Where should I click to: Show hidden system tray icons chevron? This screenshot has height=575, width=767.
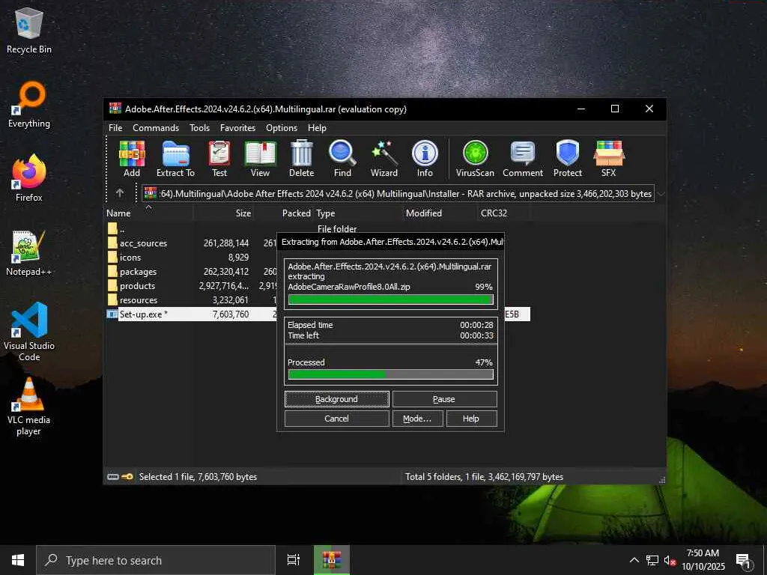click(x=634, y=560)
